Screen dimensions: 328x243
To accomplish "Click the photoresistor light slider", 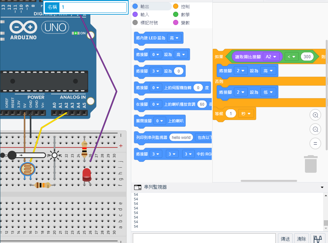I will coord(12,155).
